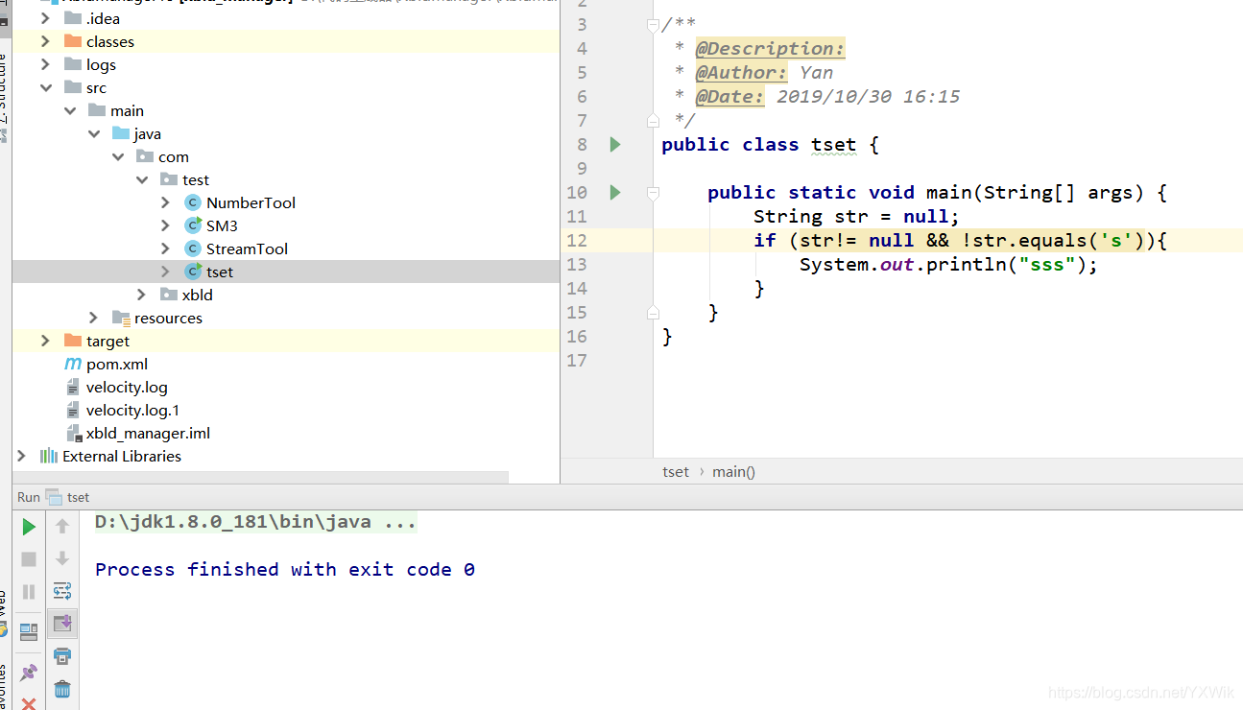Expand External Libraries node
The height and width of the screenshot is (710, 1243).
[21, 456]
